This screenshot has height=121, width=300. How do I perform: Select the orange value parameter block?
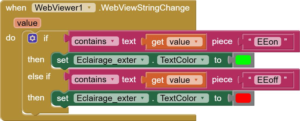pyautogui.click(x=27, y=23)
